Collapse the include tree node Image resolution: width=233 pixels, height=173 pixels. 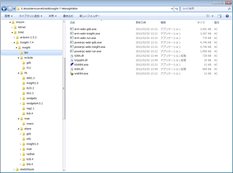19,58
